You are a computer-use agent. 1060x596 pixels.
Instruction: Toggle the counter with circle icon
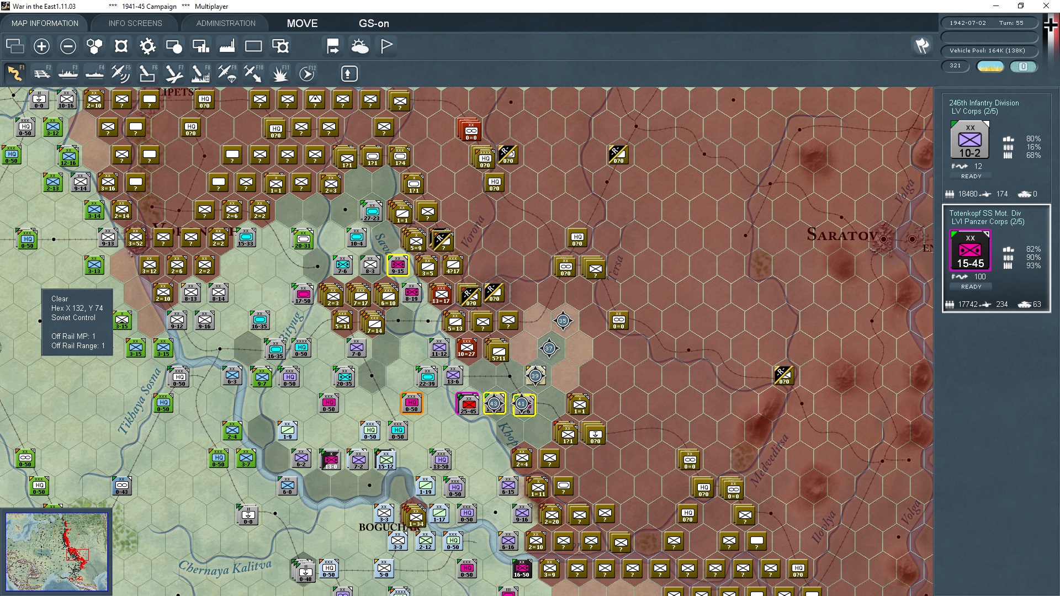click(174, 46)
